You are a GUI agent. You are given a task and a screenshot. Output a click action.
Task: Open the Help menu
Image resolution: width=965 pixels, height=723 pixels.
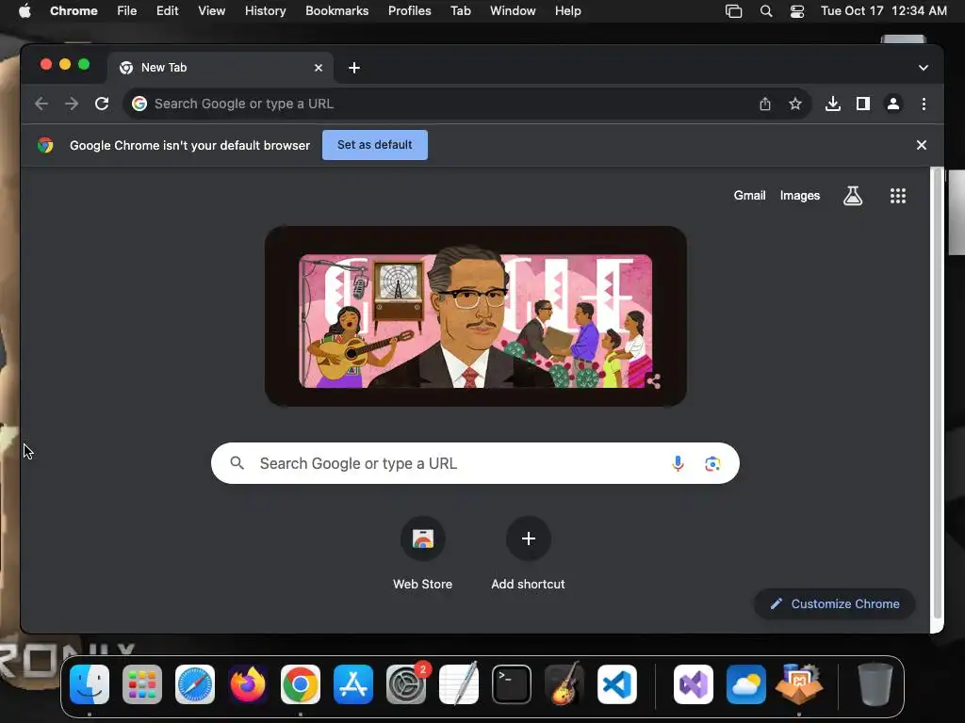pyautogui.click(x=567, y=11)
